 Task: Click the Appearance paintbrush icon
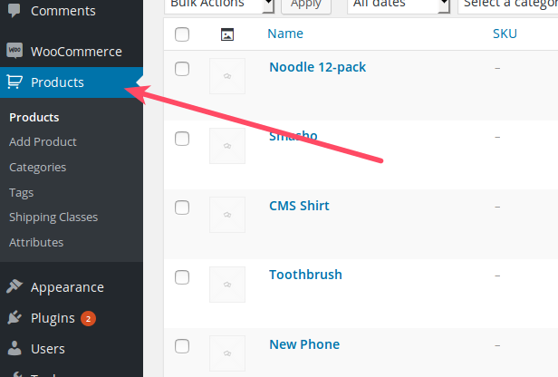tap(14, 287)
